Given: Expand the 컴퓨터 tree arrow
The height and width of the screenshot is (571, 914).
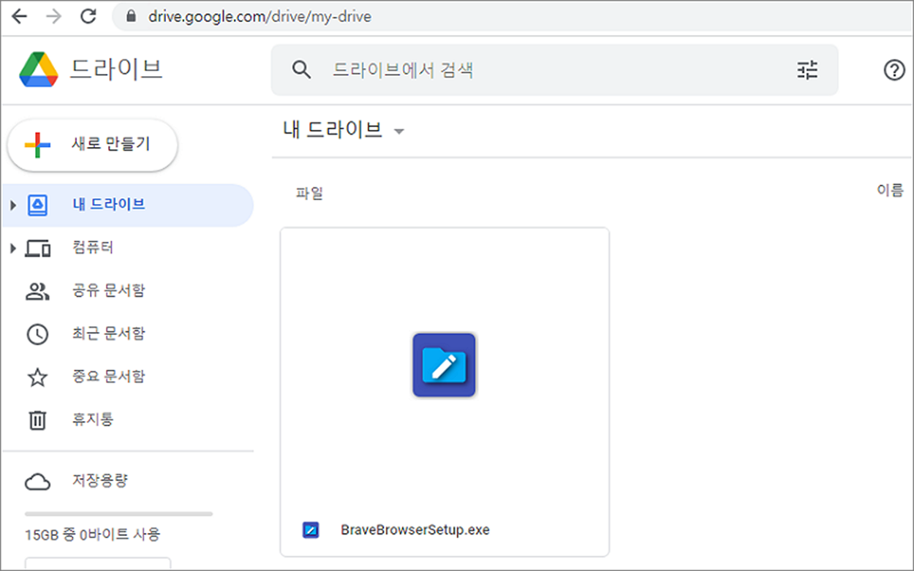Looking at the screenshot, I should point(13,249).
